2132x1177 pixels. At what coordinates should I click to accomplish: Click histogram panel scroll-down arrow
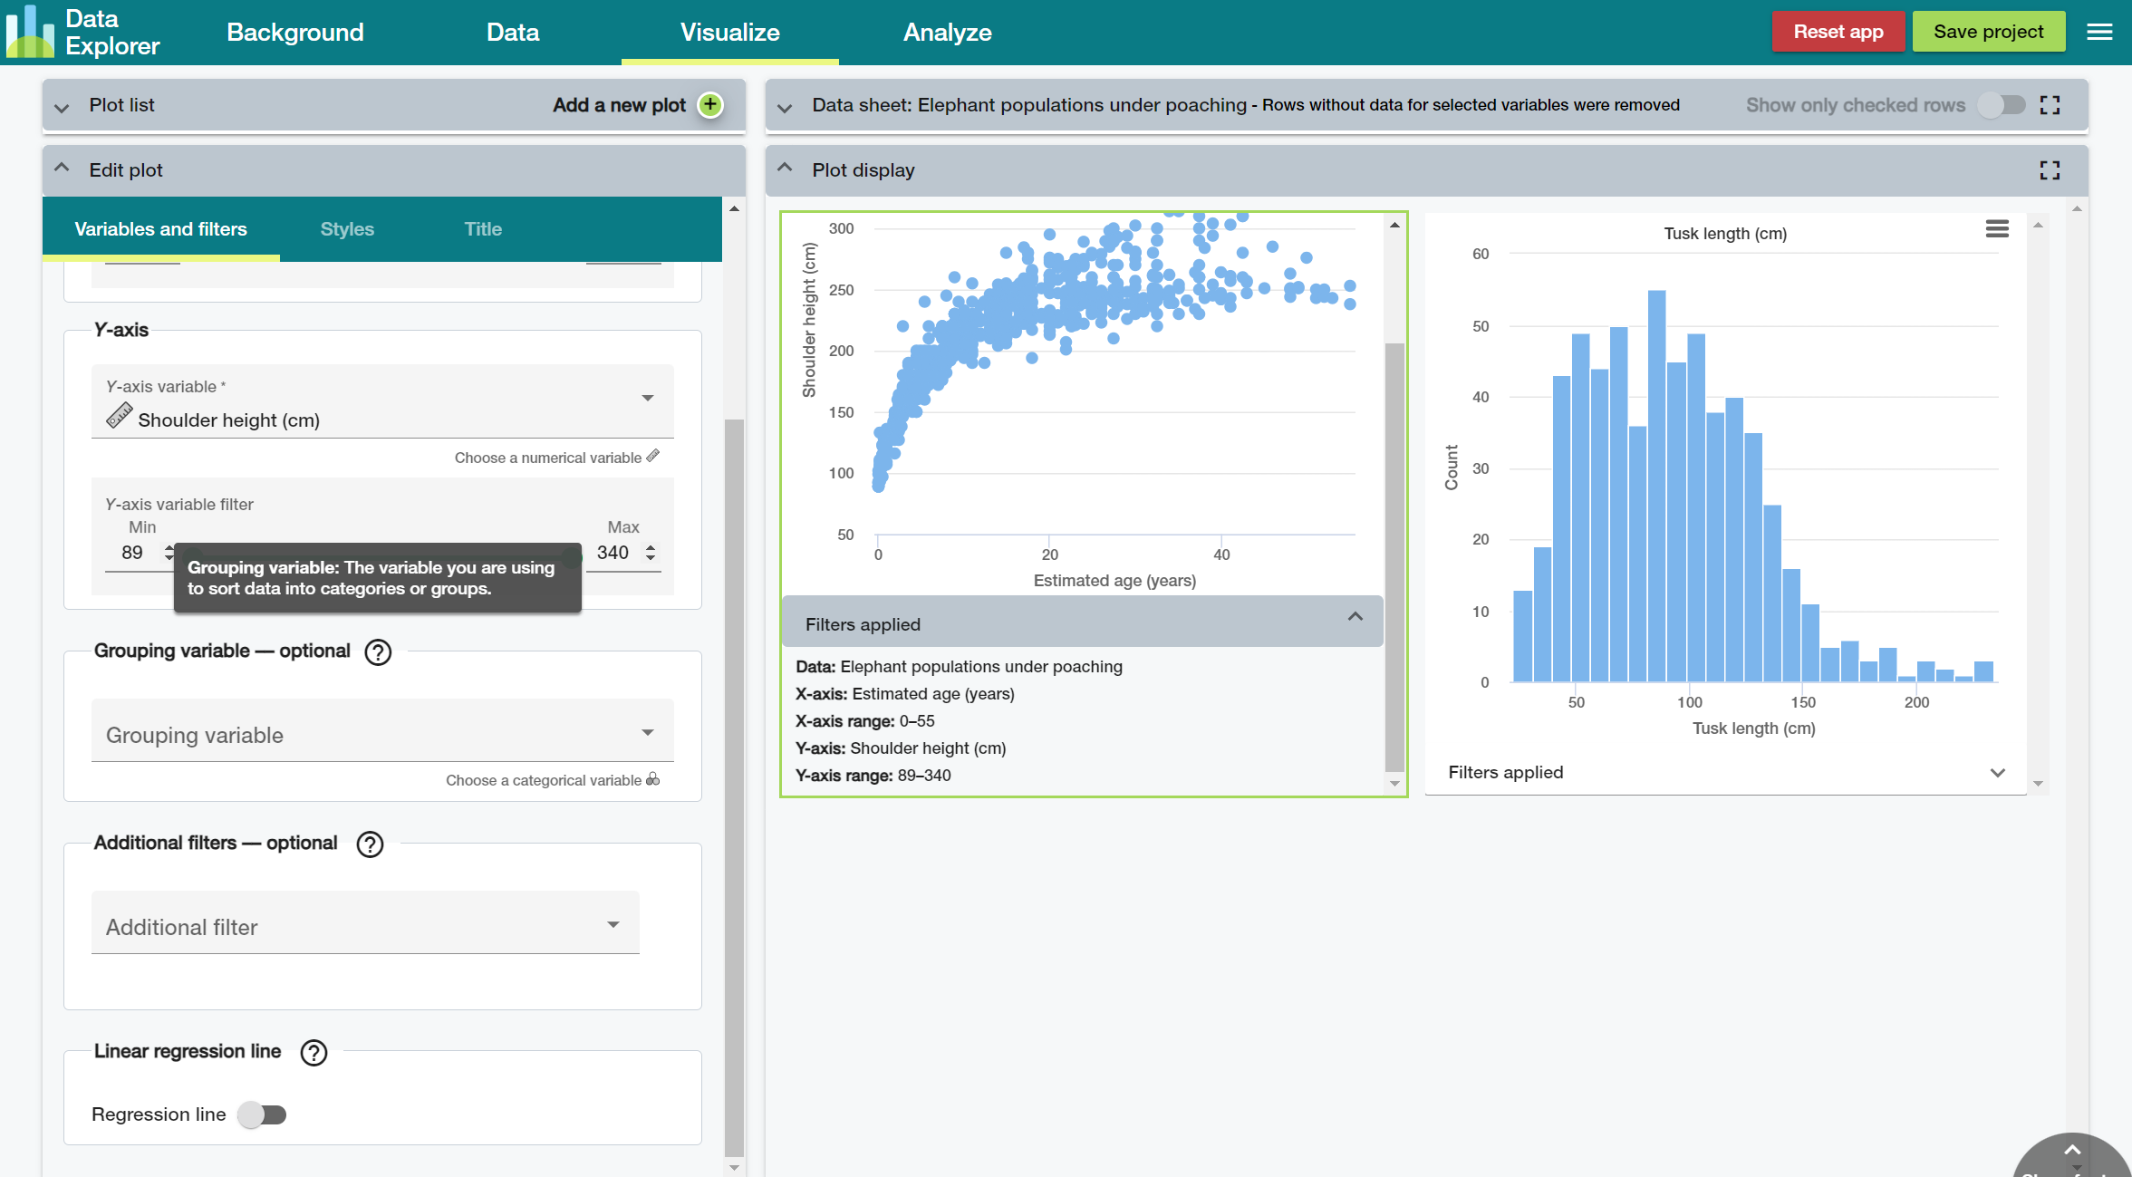click(x=2038, y=784)
